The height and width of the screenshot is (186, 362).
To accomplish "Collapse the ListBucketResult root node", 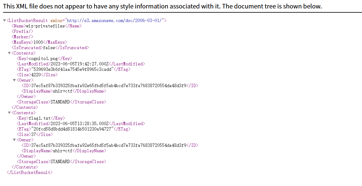I will (4, 20).
